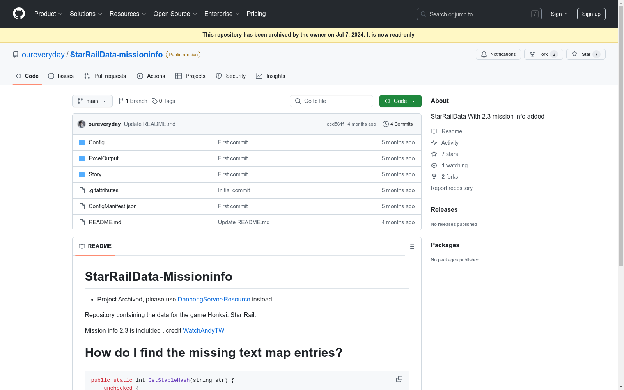
Task: Switch to the Pull requests tab
Action: pos(105,76)
